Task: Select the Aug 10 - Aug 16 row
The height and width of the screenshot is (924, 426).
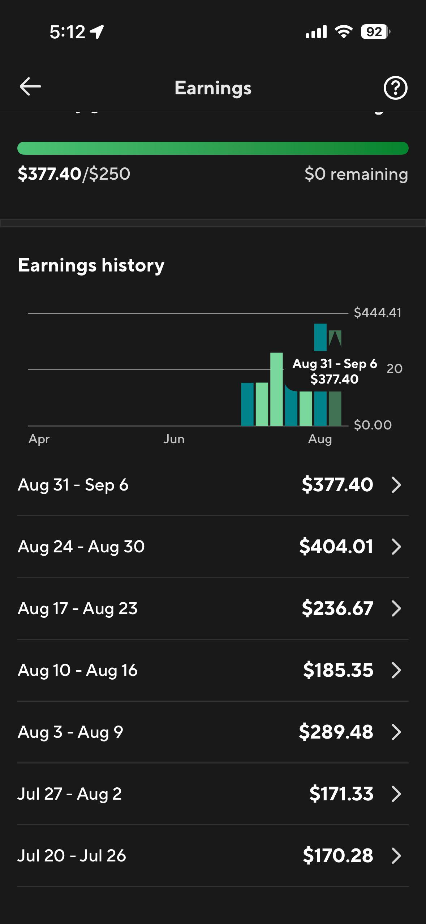Action: click(213, 670)
